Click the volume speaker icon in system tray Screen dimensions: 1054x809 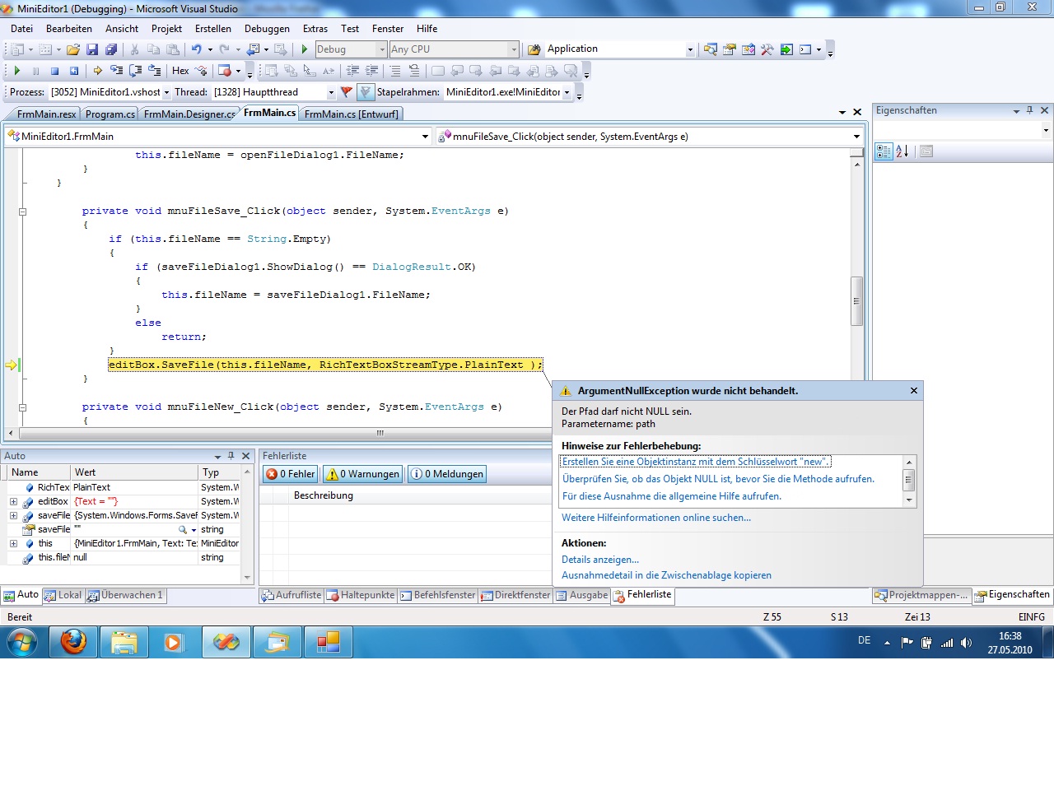(966, 643)
